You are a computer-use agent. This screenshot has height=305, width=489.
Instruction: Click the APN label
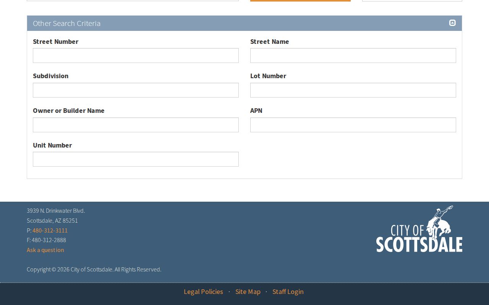(256, 111)
